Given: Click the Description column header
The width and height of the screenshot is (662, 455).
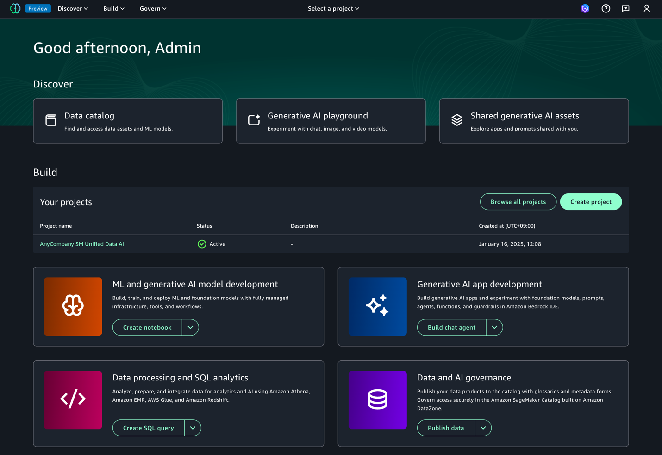Looking at the screenshot, I should [x=304, y=226].
